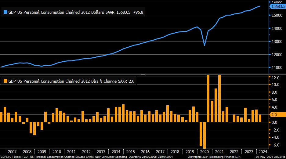
Task: Select the 2007 label on the time axis
Action: 12,152
